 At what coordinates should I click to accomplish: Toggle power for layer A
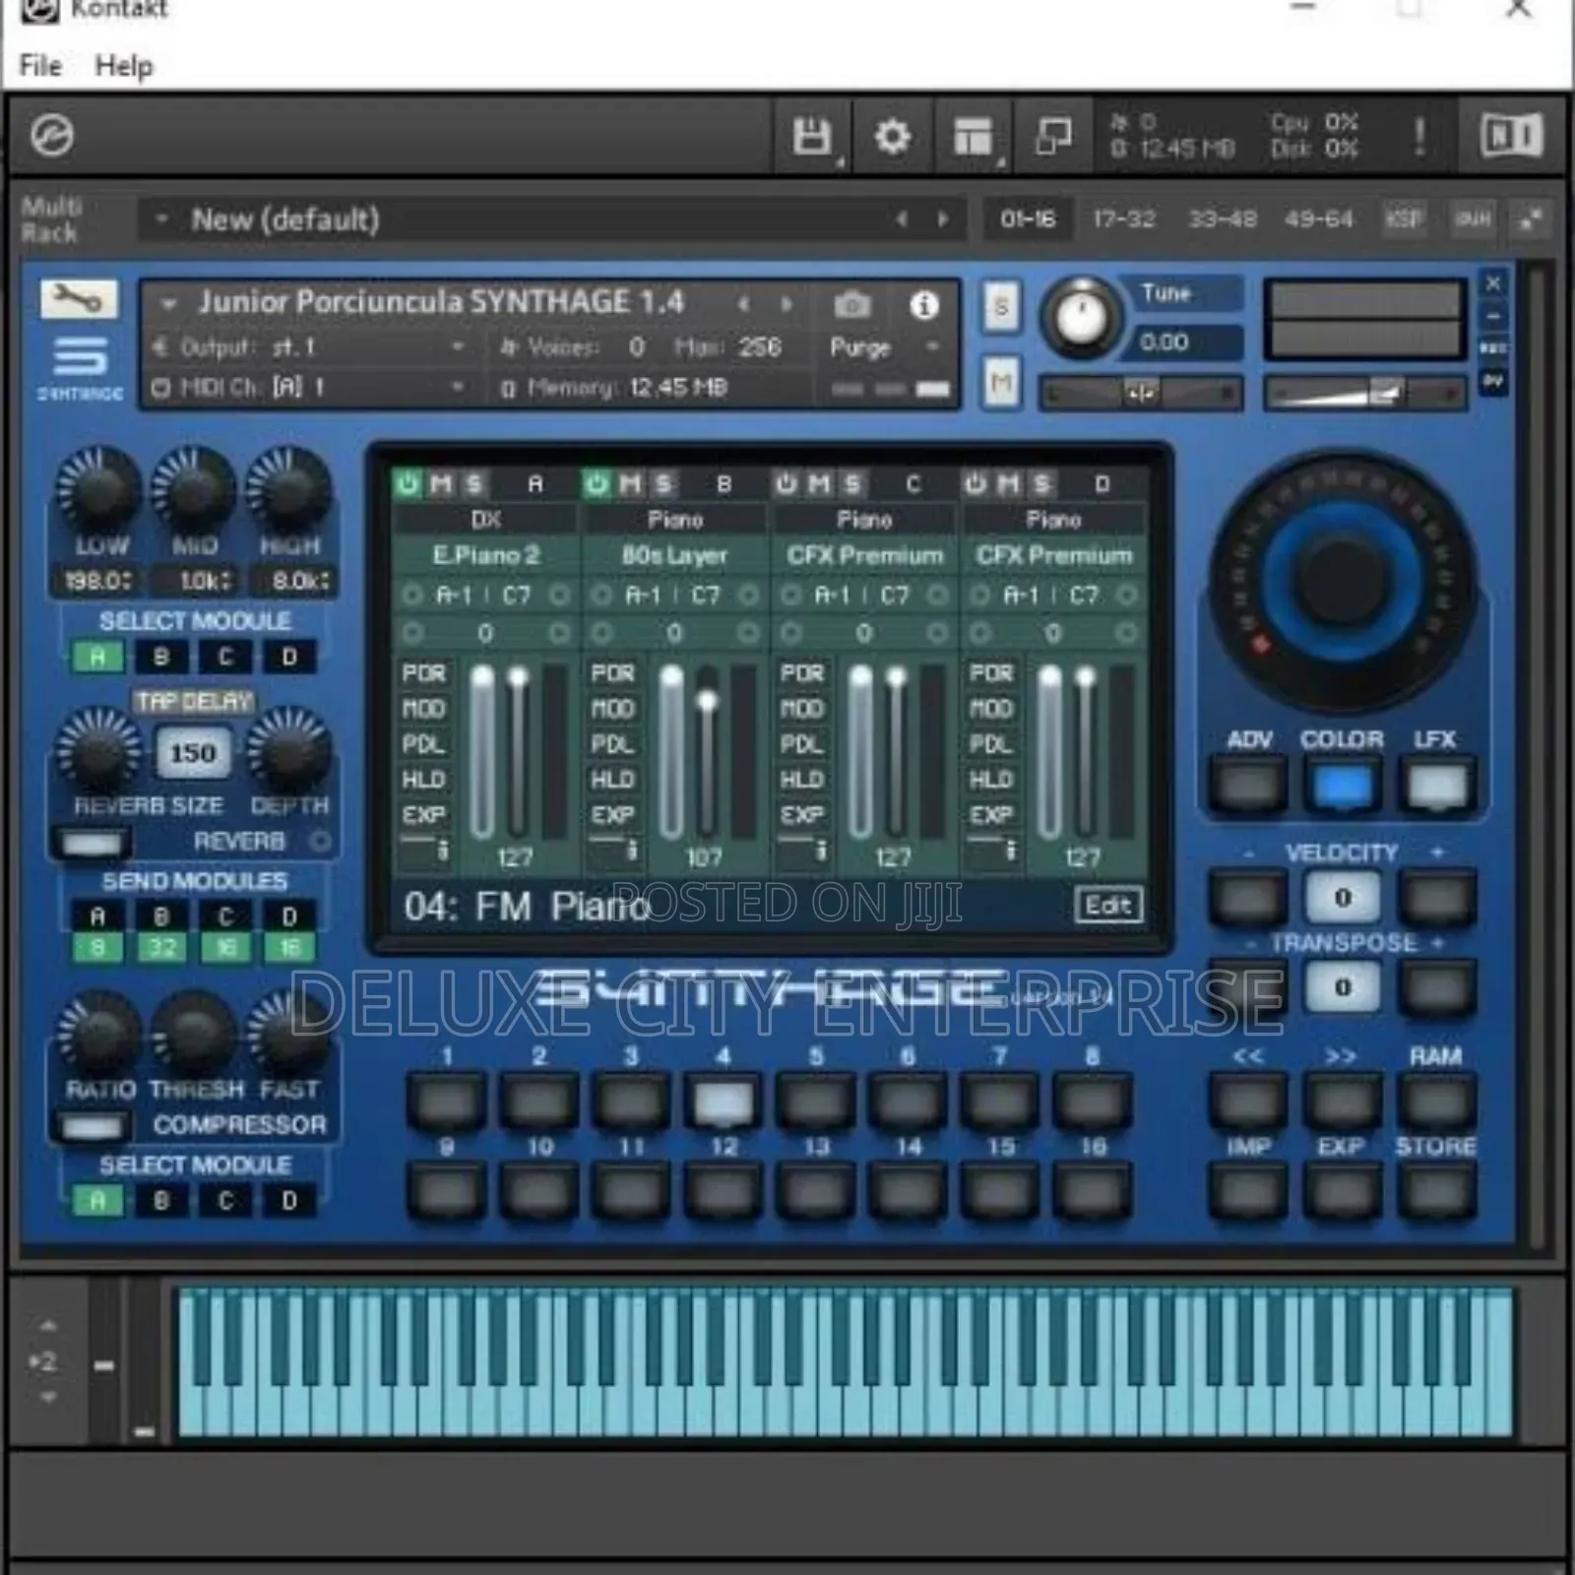(x=408, y=483)
